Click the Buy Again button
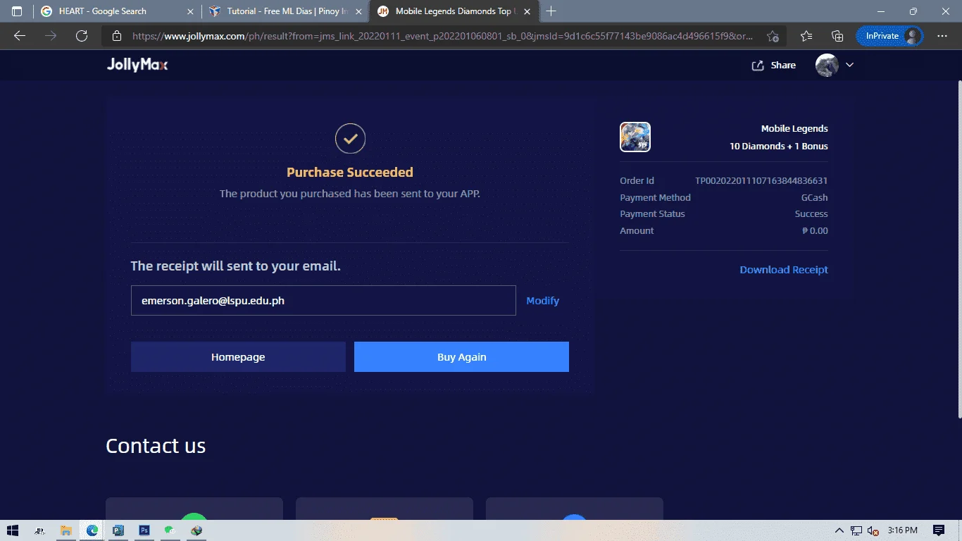 pyautogui.click(x=461, y=357)
